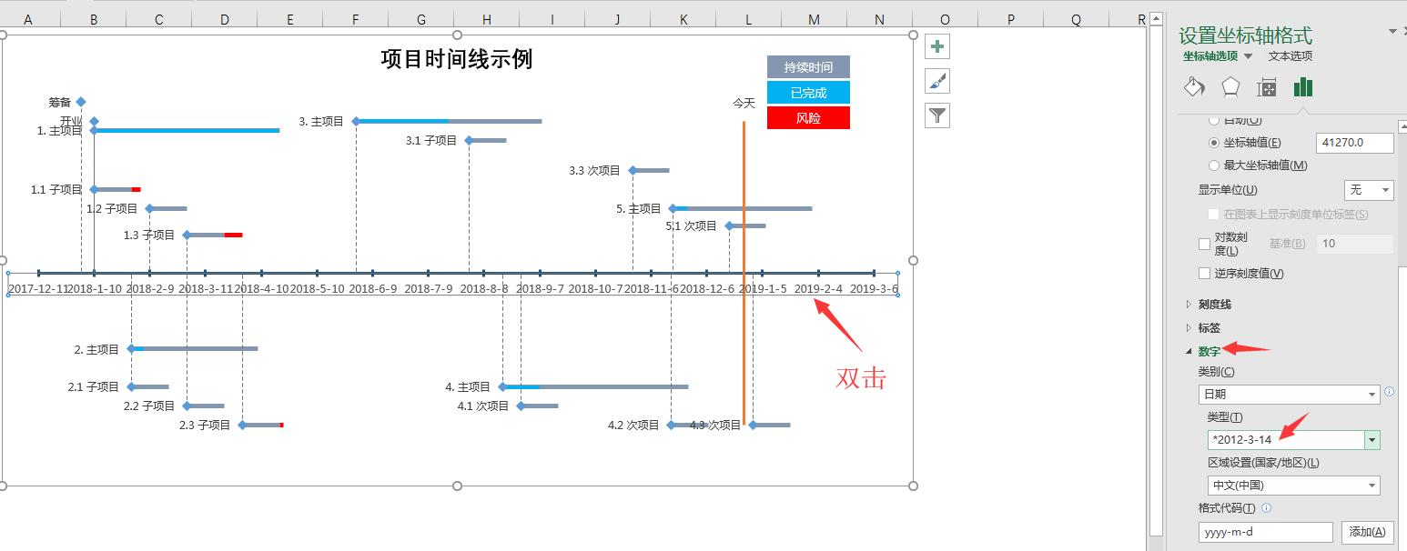Screen dimensions: 1407x551
Task: Open the Chart Elements plus icon
Action: pos(936,45)
